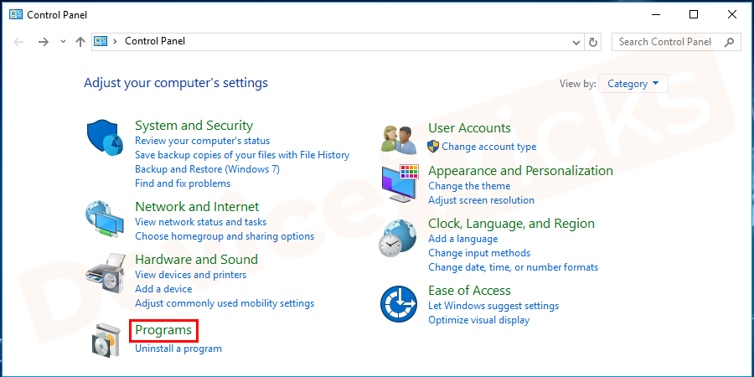This screenshot has height=377, width=754.
Task: Click Change date, time, or number formats
Action: (514, 267)
